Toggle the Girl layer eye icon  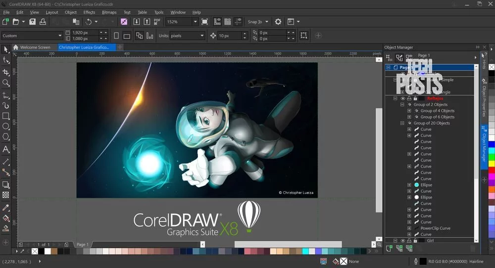tap(403, 241)
